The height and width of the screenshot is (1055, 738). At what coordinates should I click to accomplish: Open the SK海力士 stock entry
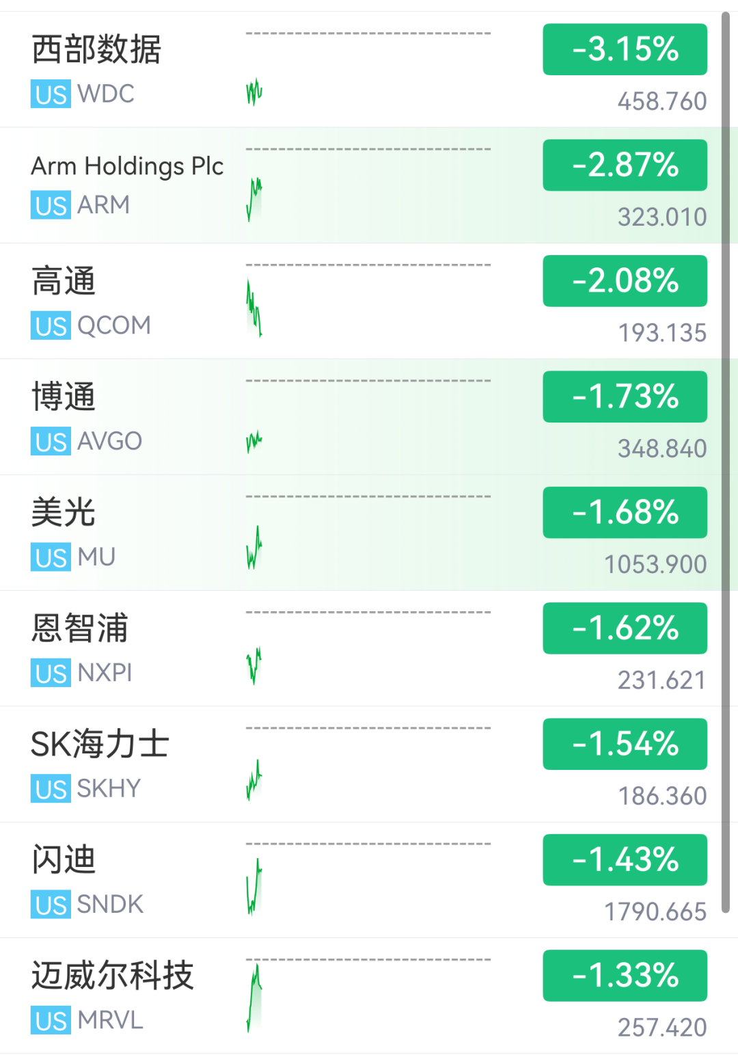(369, 764)
